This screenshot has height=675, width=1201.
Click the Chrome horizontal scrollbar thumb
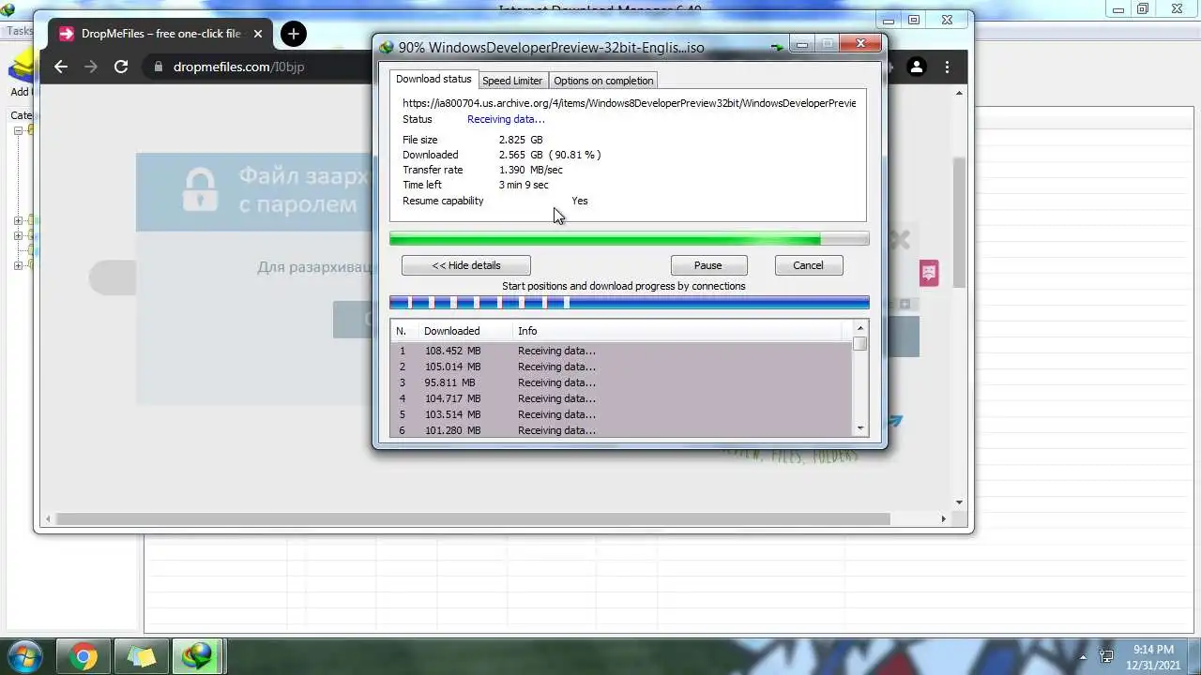(x=472, y=518)
